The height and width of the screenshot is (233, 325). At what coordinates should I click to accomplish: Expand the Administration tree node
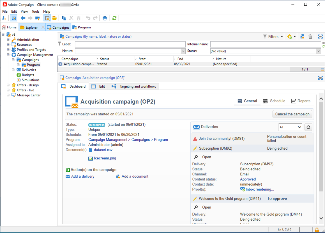tap(8, 39)
